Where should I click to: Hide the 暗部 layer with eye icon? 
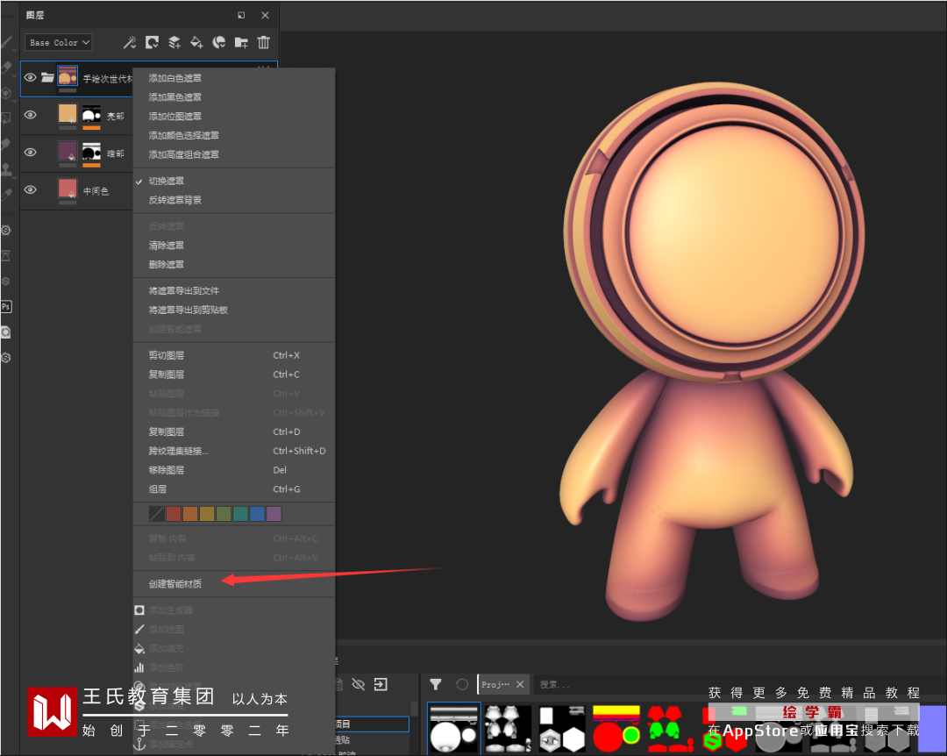click(x=30, y=153)
